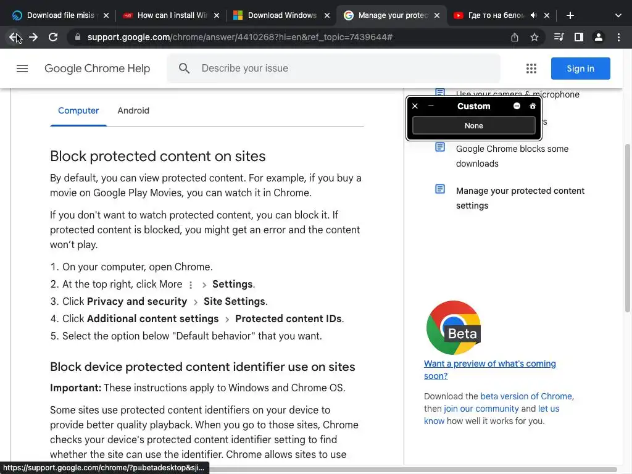Viewport: 632px width, 474px height.
Task: Open Google Chrome blocks some downloads link
Action: point(512,156)
